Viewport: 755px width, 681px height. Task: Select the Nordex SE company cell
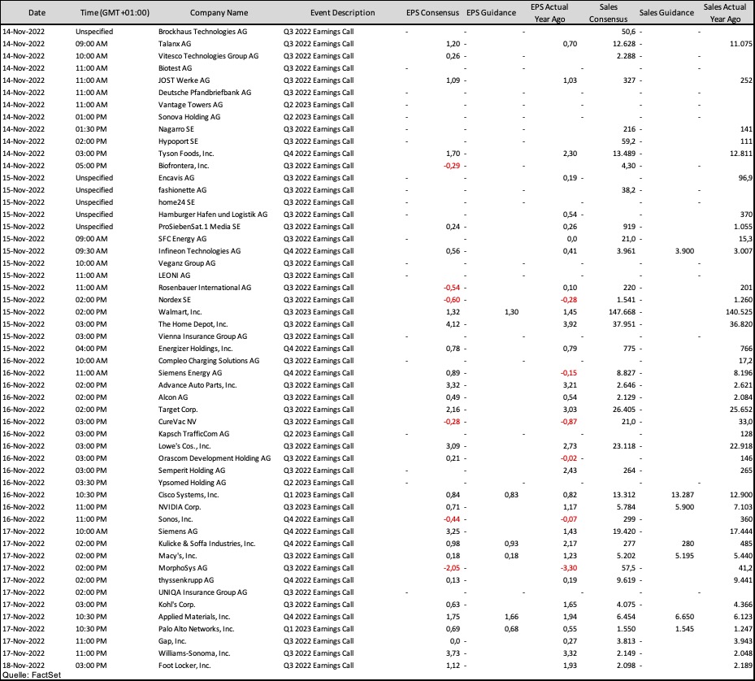[x=174, y=300]
